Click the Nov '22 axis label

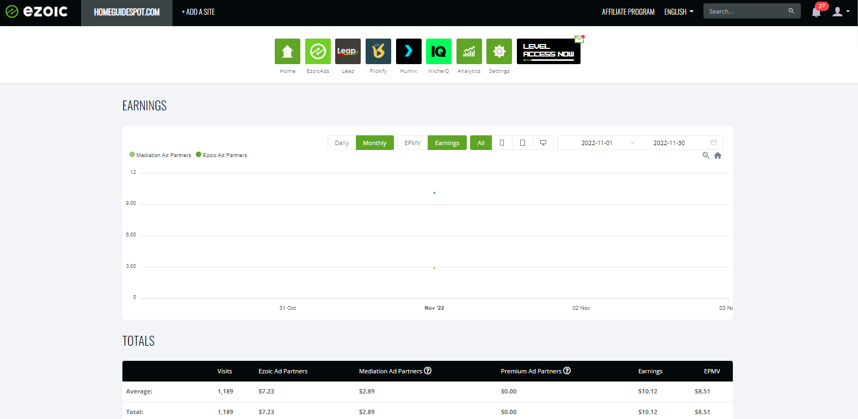point(434,308)
